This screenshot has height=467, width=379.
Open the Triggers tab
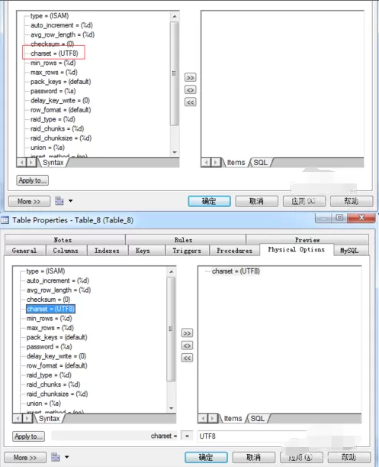pyautogui.click(x=187, y=251)
